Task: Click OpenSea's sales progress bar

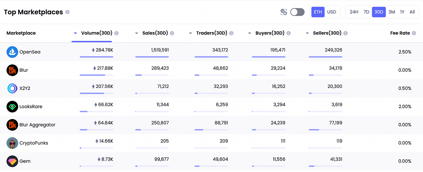Action: pos(152,57)
